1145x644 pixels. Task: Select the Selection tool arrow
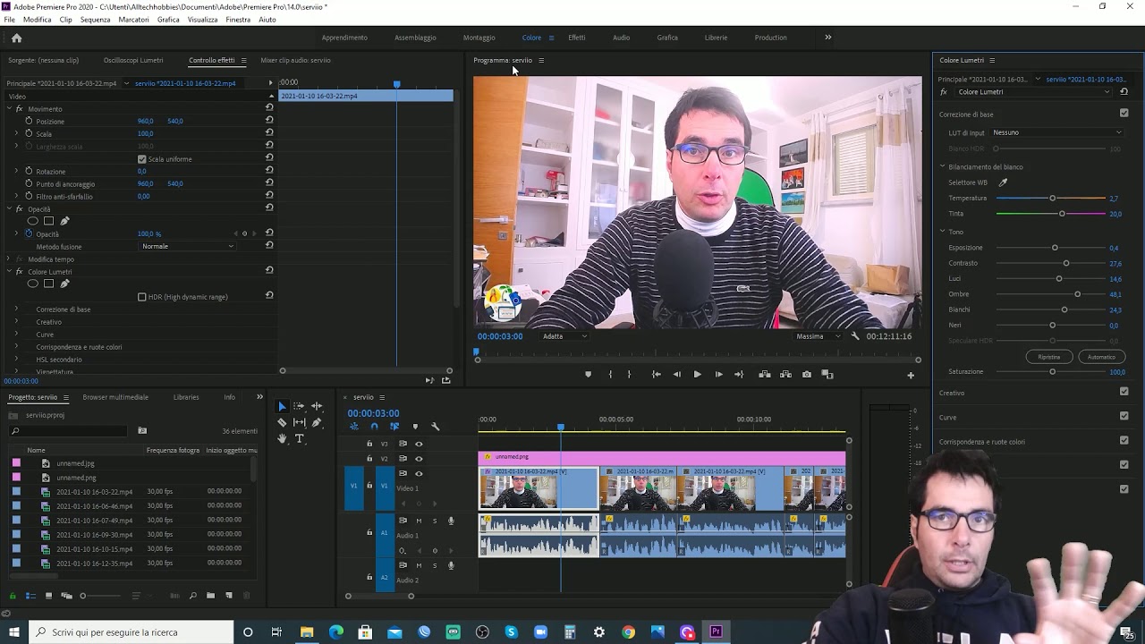coord(282,407)
